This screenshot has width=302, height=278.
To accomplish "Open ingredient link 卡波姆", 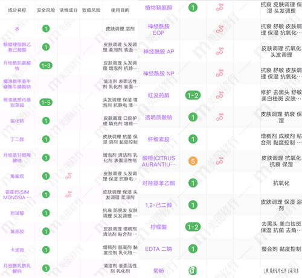I will pos(17,250).
